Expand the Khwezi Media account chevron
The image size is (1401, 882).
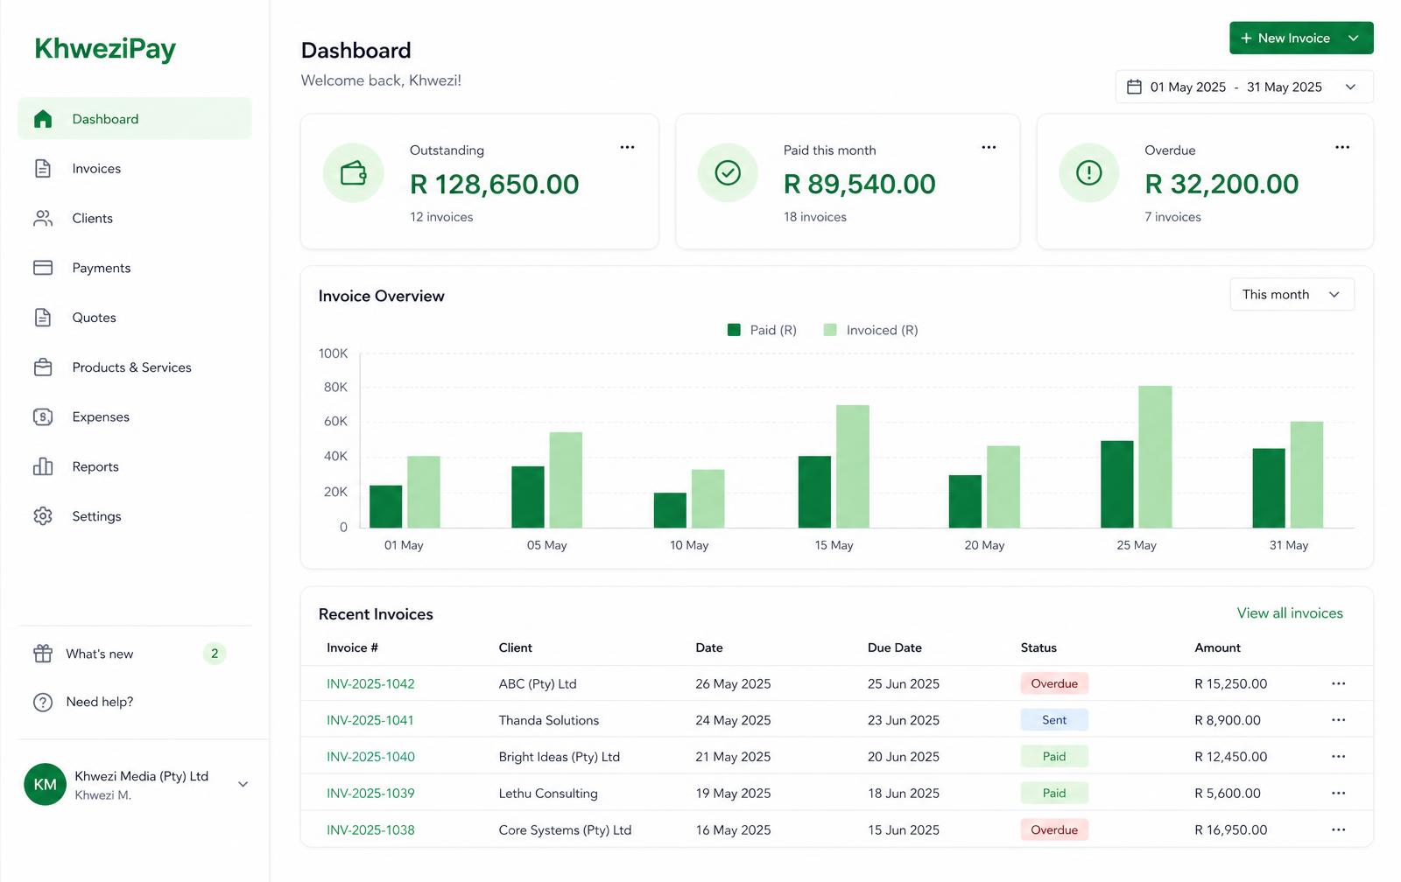[x=243, y=784]
